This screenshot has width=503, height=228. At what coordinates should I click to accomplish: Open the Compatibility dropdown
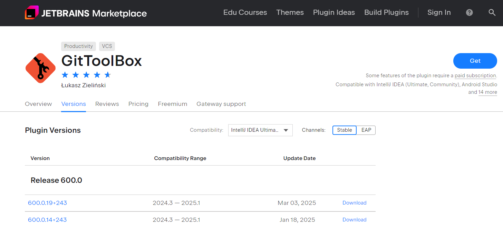260,130
